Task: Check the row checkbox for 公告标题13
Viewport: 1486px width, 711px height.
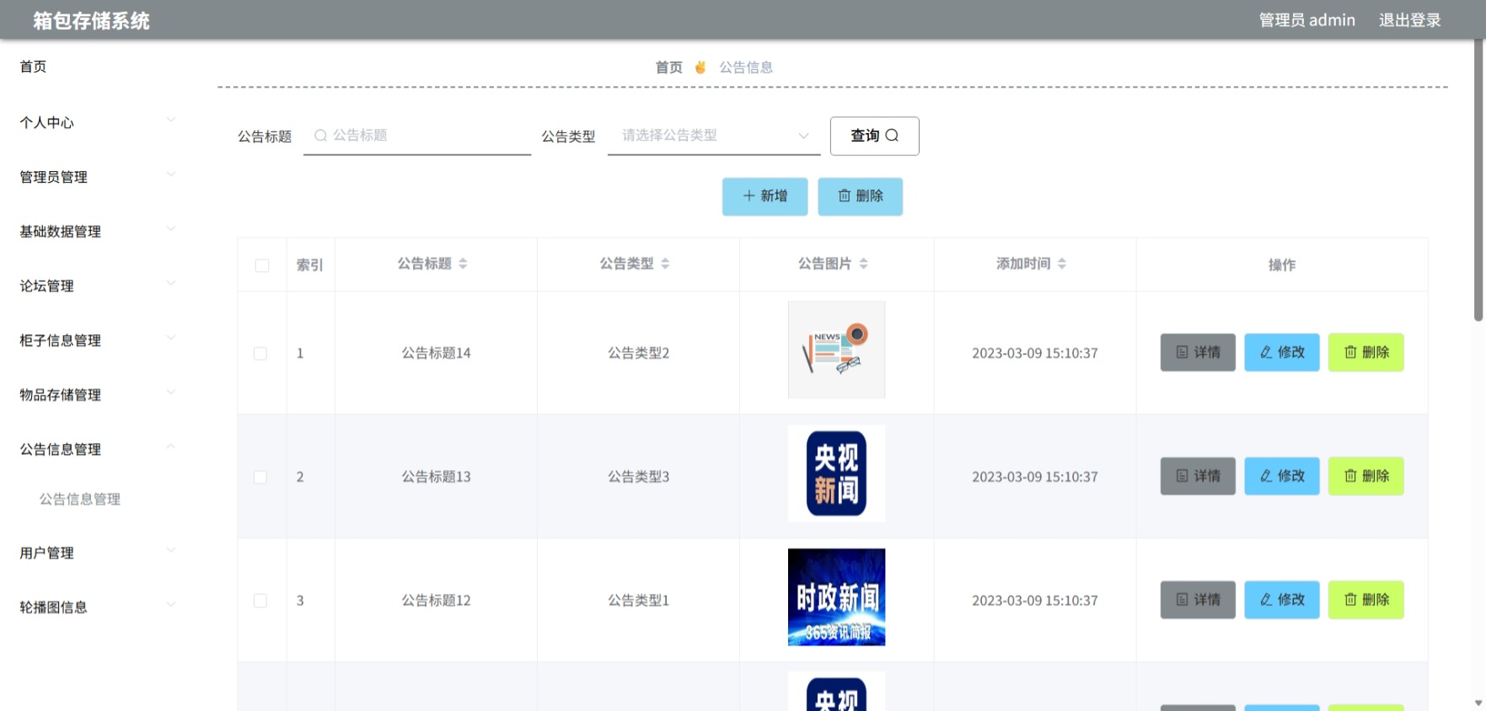Action: coord(260,477)
